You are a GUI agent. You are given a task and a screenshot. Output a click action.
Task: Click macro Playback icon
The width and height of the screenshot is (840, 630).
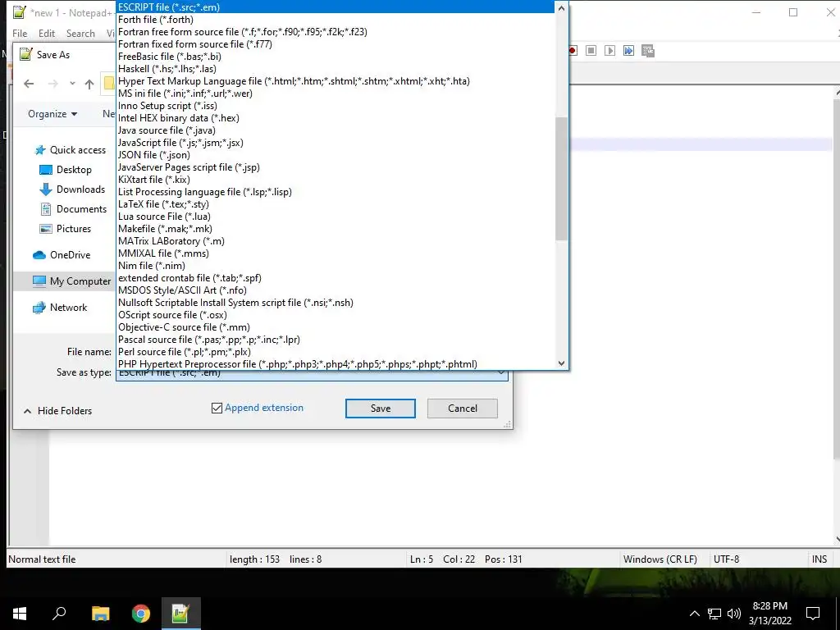(609, 51)
